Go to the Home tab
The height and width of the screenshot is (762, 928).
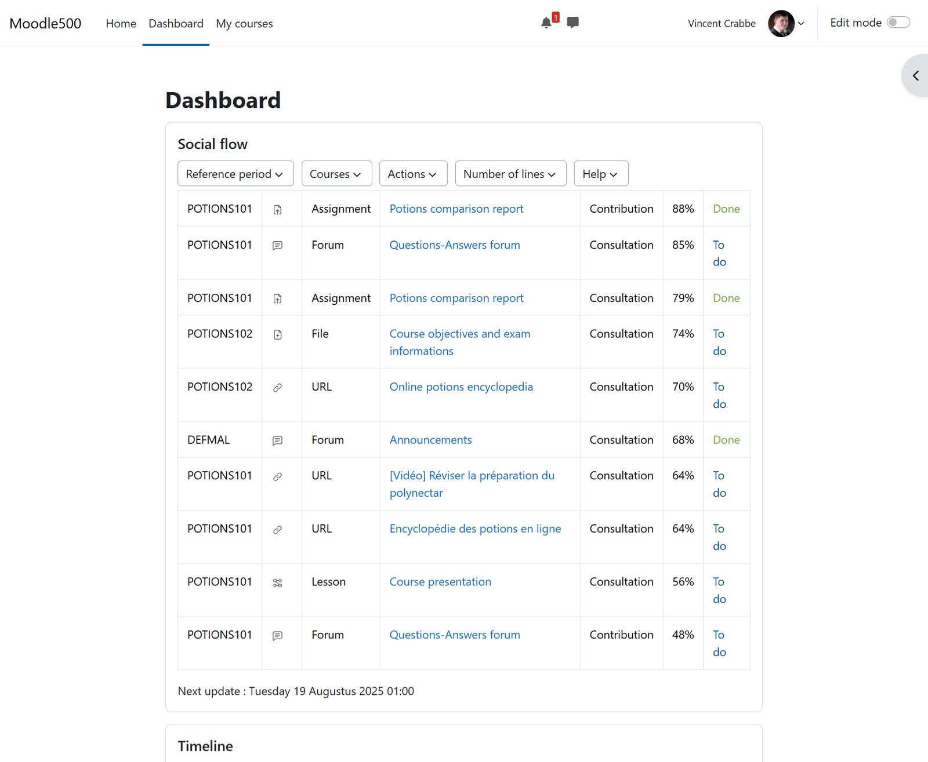click(121, 23)
